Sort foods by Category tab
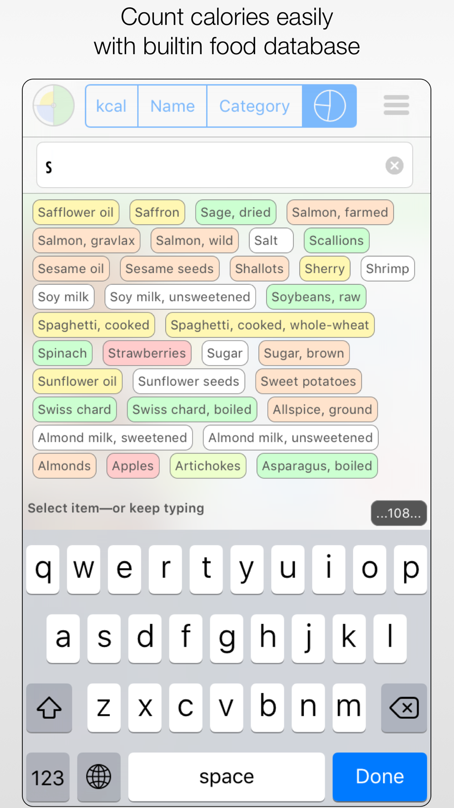Screen dimensions: 454x808 [254, 106]
